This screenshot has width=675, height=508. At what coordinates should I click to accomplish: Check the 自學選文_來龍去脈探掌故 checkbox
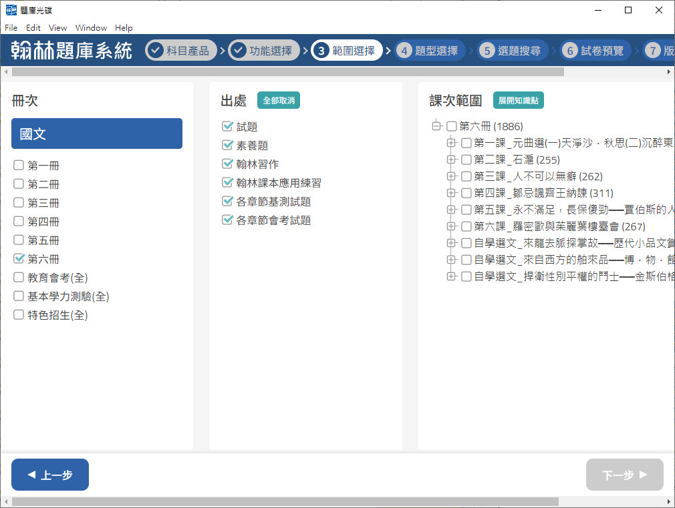pos(466,243)
